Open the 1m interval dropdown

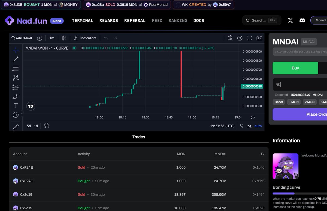tap(52, 38)
